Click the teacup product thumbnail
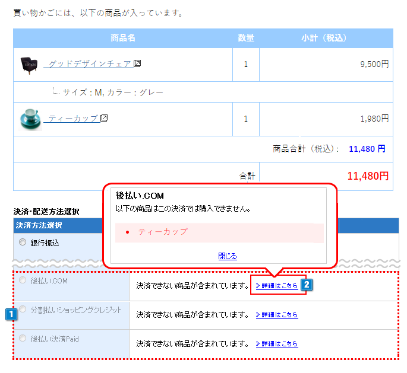The width and height of the screenshot is (407, 373). (30, 119)
